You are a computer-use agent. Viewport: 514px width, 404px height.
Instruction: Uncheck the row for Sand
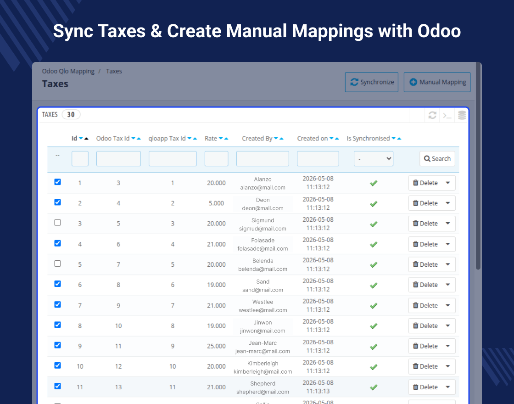[x=57, y=284]
